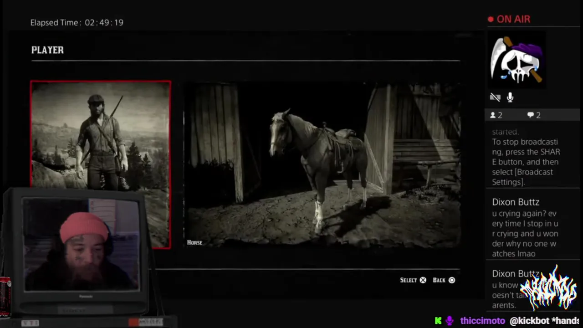Image resolution: width=583 pixels, height=328 pixels.
Task: Click the ON AIR indicator
Action: pyautogui.click(x=509, y=19)
